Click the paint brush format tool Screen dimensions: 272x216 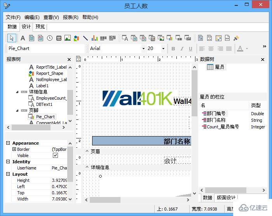236,38
